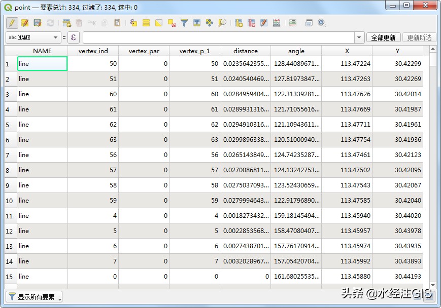Click distance cell 0.0032028967...

pos(245,261)
